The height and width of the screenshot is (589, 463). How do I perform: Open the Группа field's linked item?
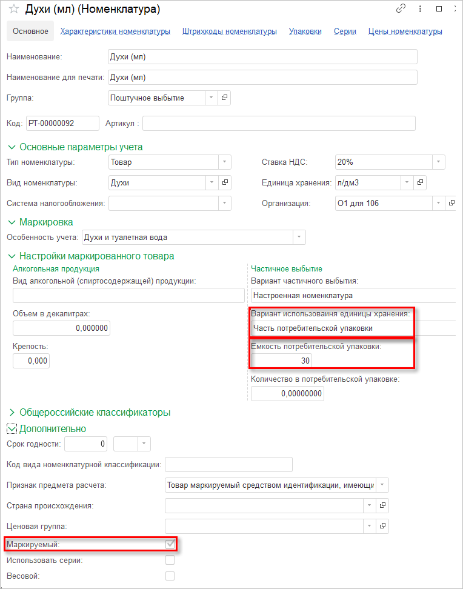point(224,98)
